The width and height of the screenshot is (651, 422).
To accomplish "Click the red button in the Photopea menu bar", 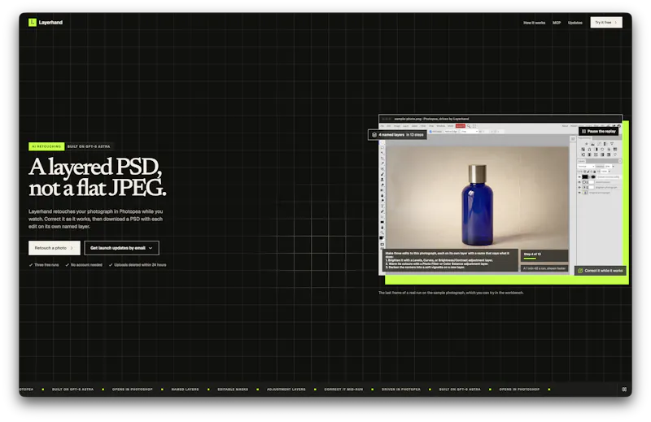I will [x=461, y=126].
